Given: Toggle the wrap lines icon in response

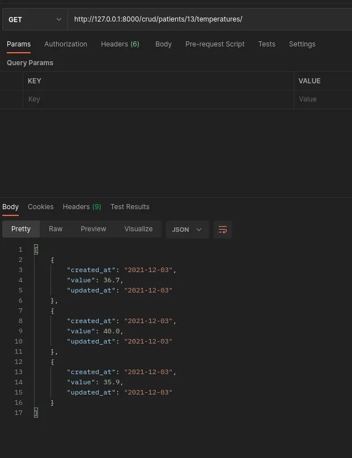Looking at the screenshot, I should tap(223, 230).
